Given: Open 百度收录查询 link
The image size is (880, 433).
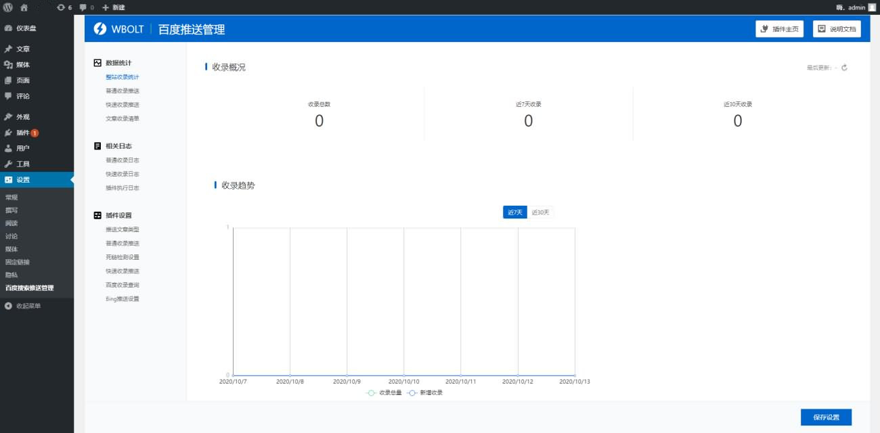Looking at the screenshot, I should [x=123, y=285].
